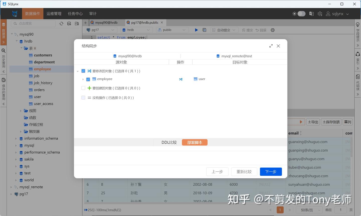Check the 没有操作 checkbox
The height and width of the screenshot is (216, 361).
point(83,98)
